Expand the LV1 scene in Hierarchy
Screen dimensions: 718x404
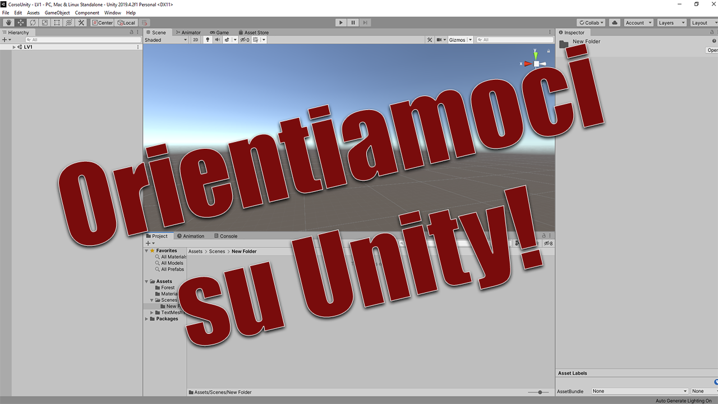14,47
